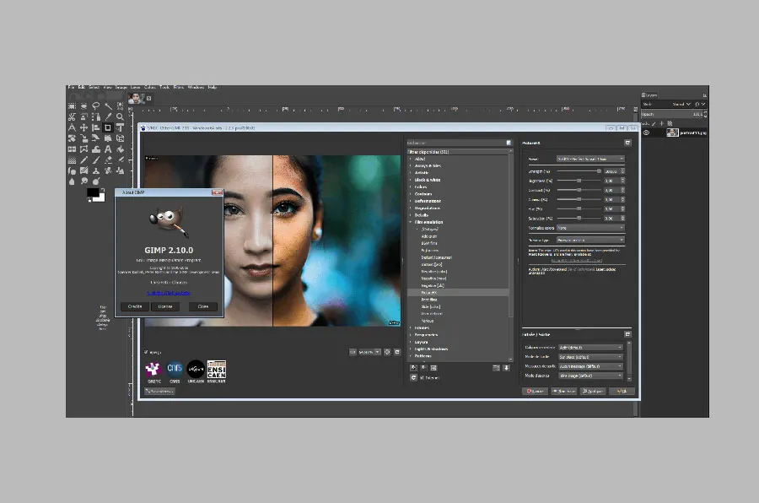The image size is (759, 503).
Task: Toggle the Preview checkbox below the image
Action: point(146,352)
